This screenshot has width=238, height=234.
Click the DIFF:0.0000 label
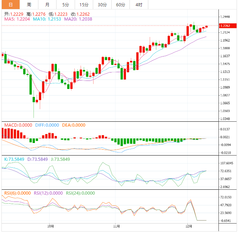point(47,125)
